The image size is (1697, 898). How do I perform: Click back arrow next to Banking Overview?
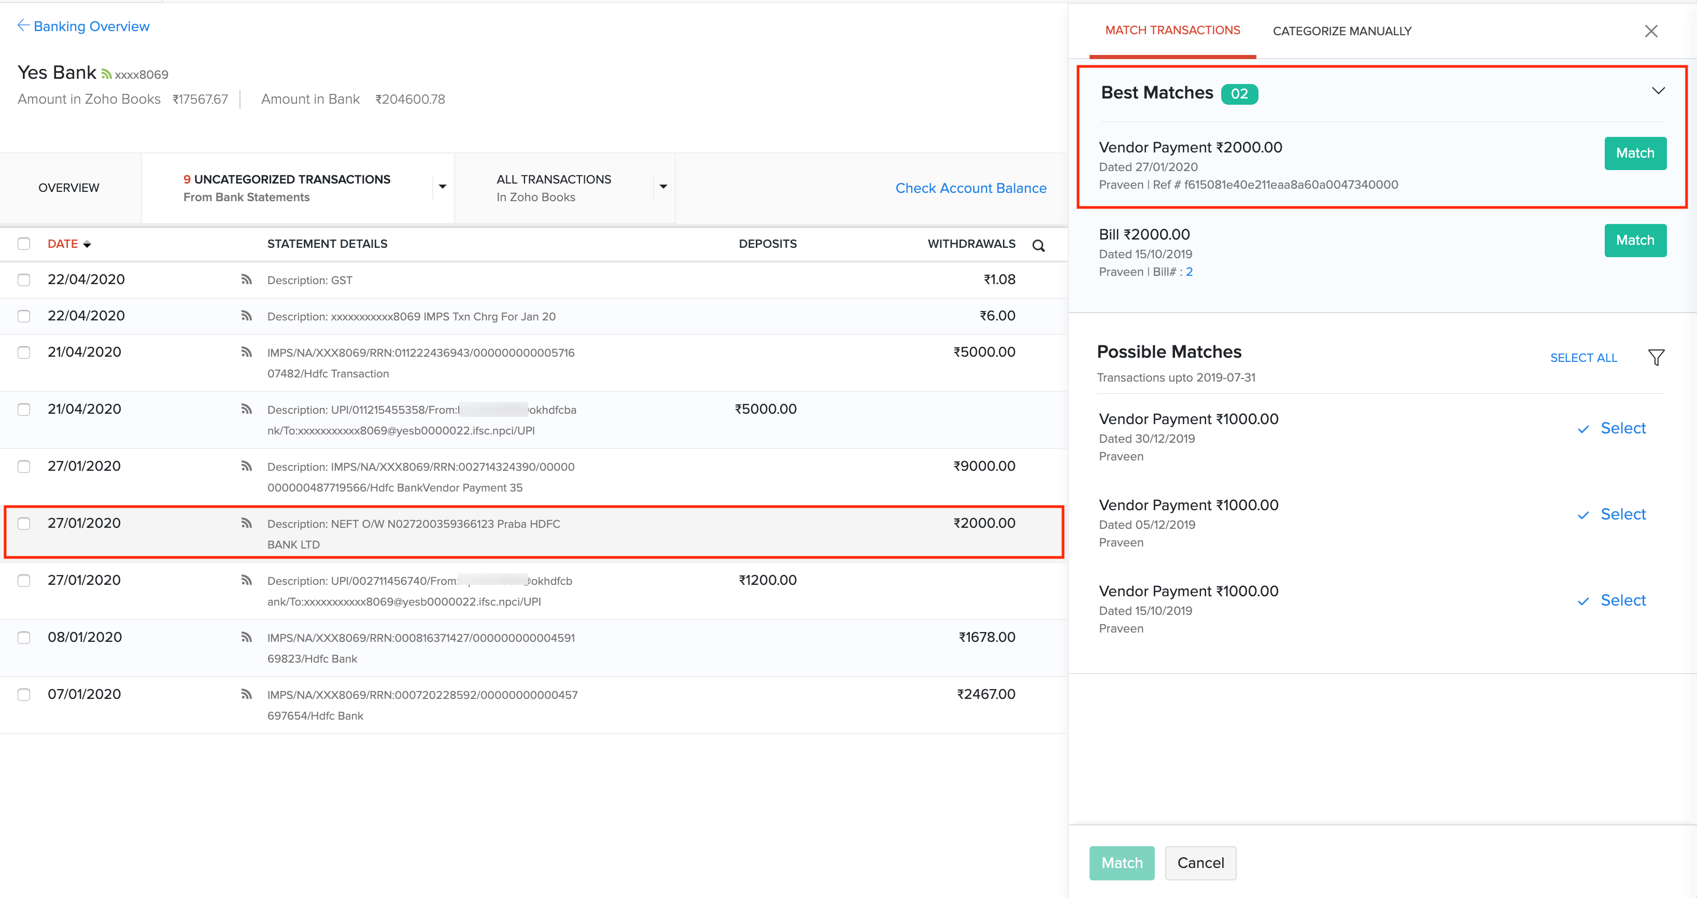point(23,26)
